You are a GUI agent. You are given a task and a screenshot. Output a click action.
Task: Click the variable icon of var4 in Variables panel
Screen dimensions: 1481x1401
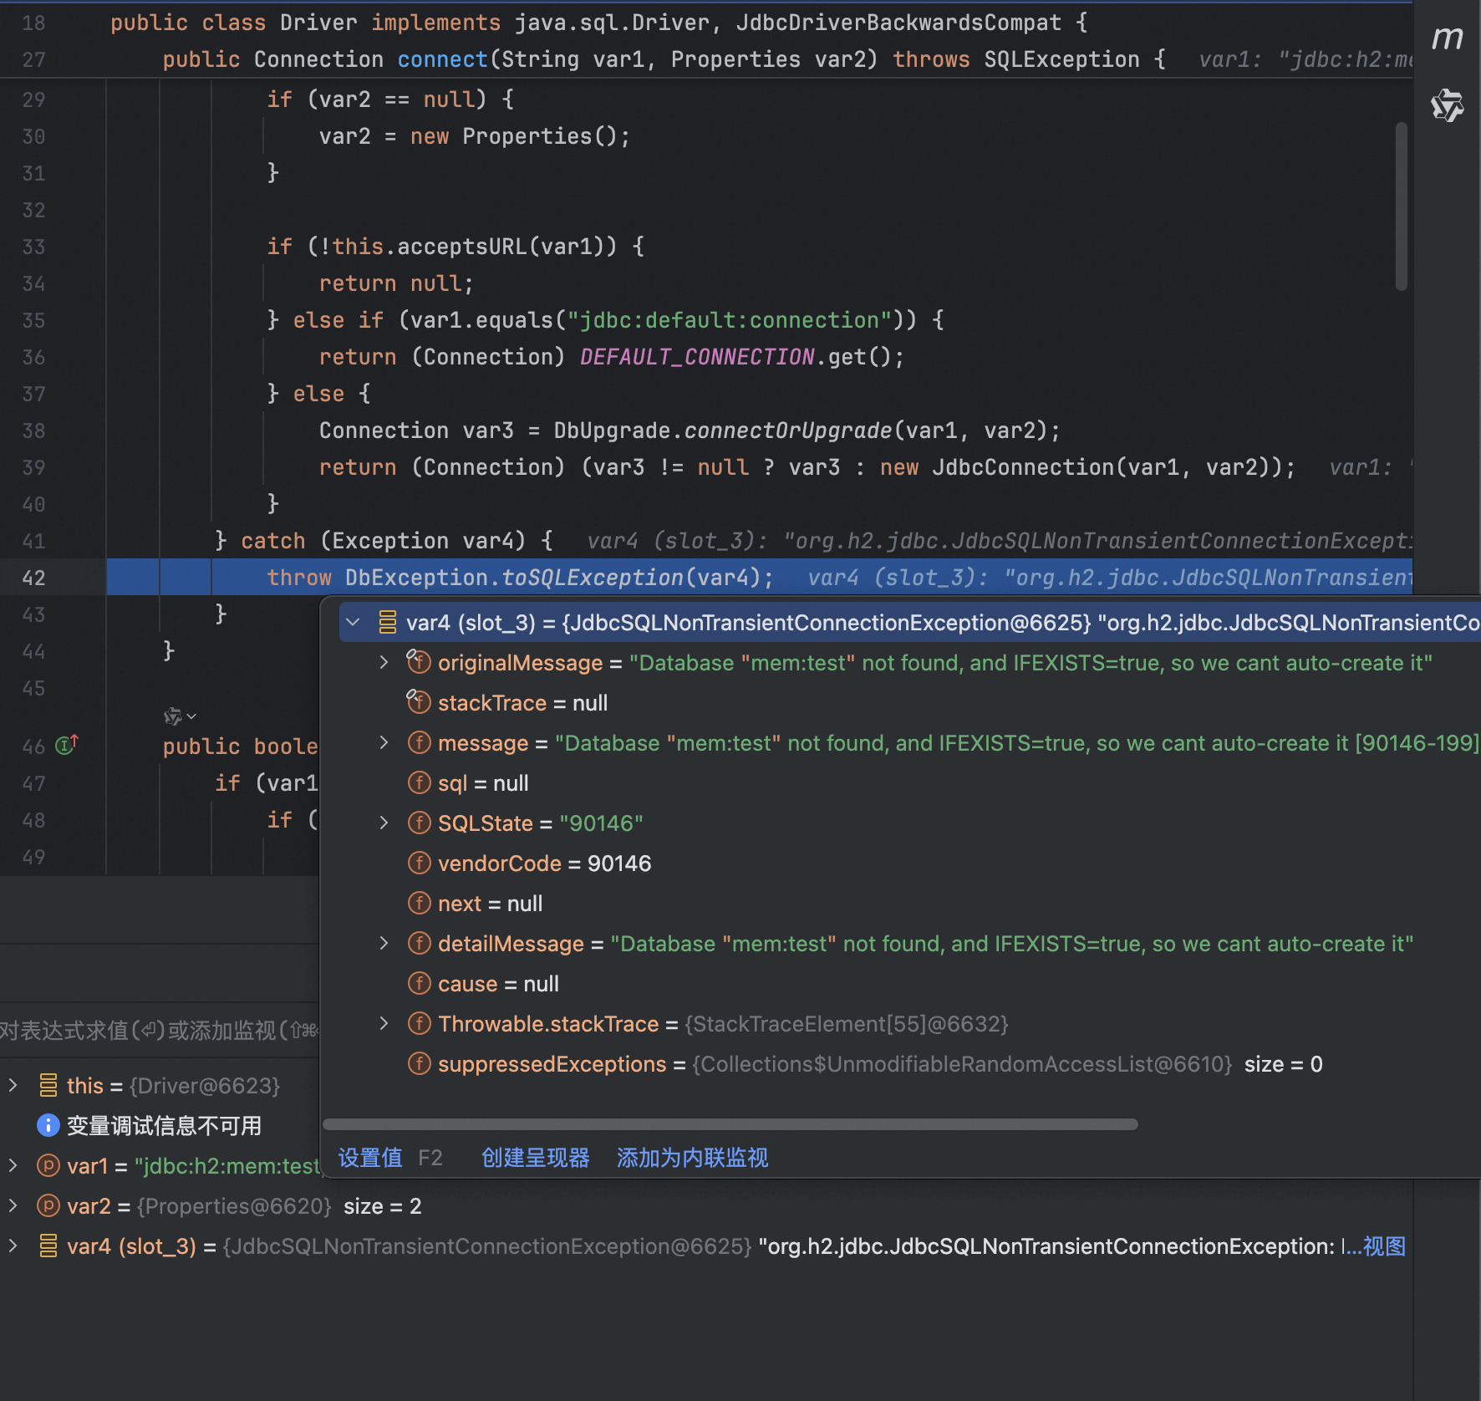pyautogui.click(x=48, y=1246)
